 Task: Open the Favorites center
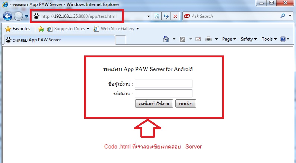pyautogui.click(x=18, y=29)
